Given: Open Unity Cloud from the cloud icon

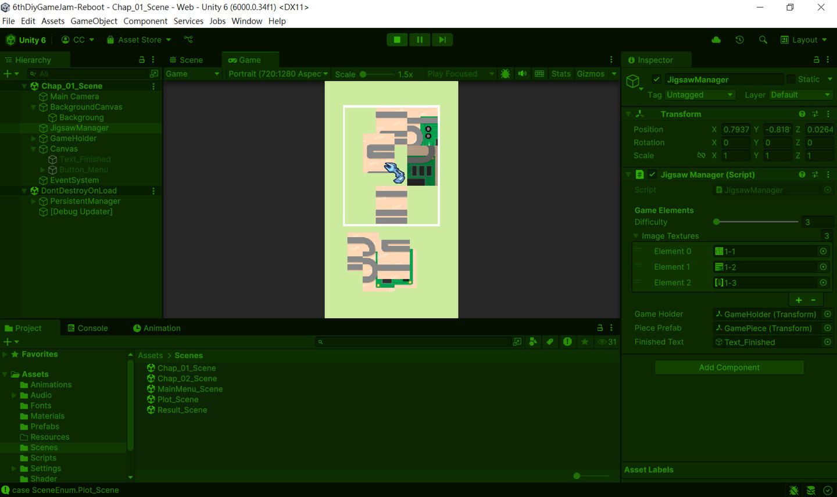Looking at the screenshot, I should coord(716,40).
